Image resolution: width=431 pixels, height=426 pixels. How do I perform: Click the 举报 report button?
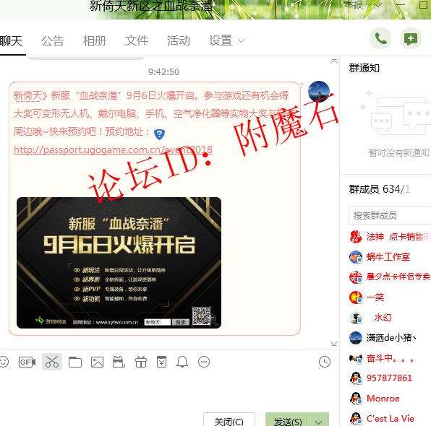coord(354,4)
